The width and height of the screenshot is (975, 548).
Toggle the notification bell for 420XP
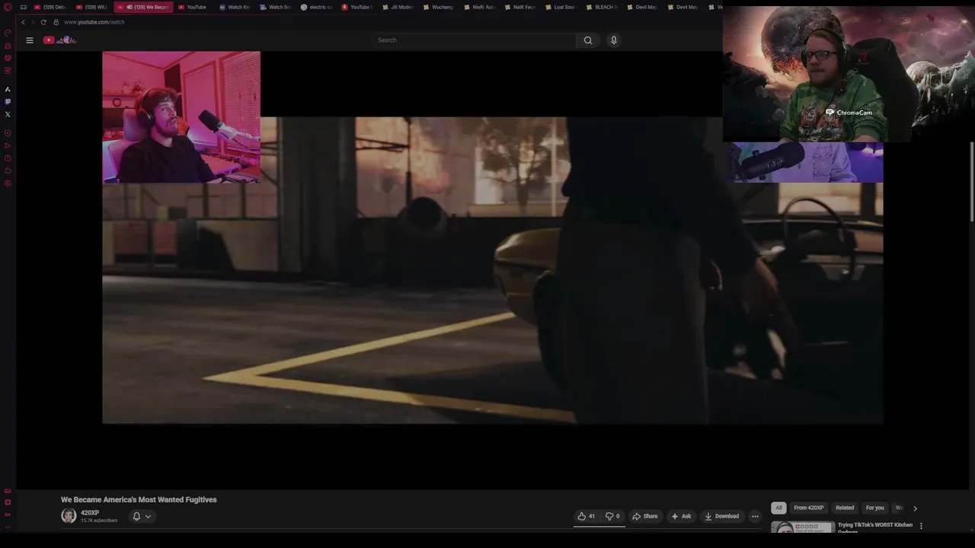click(x=136, y=516)
